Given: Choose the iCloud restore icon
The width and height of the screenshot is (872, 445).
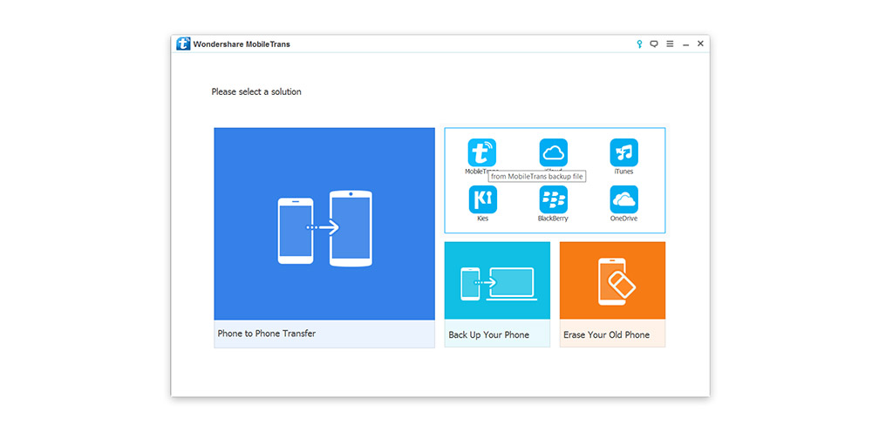Looking at the screenshot, I should 554,152.
